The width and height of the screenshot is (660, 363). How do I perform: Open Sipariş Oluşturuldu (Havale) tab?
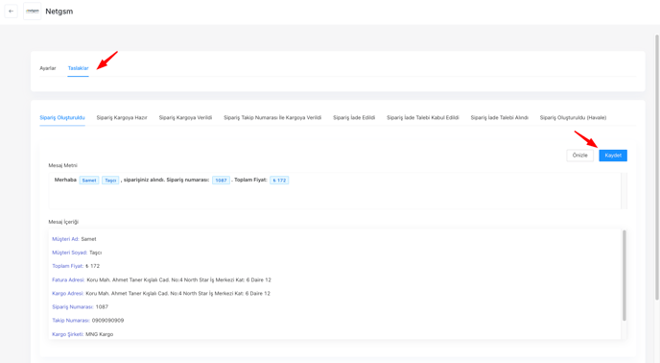click(573, 117)
